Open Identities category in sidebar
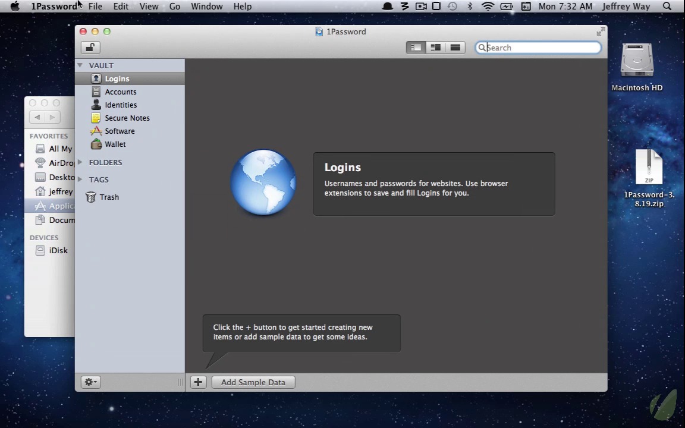 click(x=130, y=105)
